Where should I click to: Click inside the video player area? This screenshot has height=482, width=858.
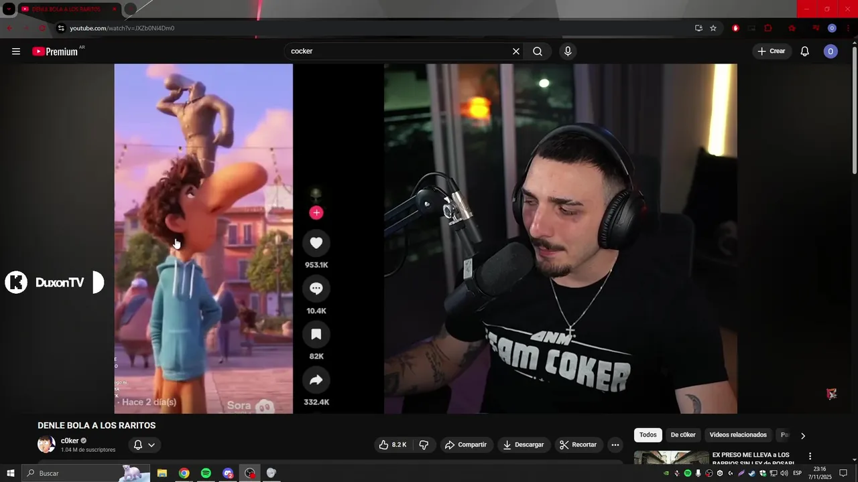point(426,238)
